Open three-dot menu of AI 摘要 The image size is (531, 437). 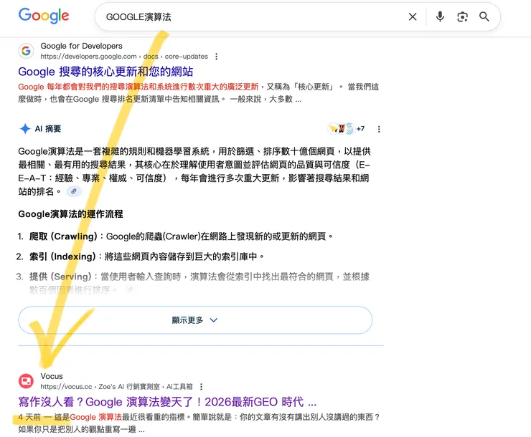click(379, 129)
